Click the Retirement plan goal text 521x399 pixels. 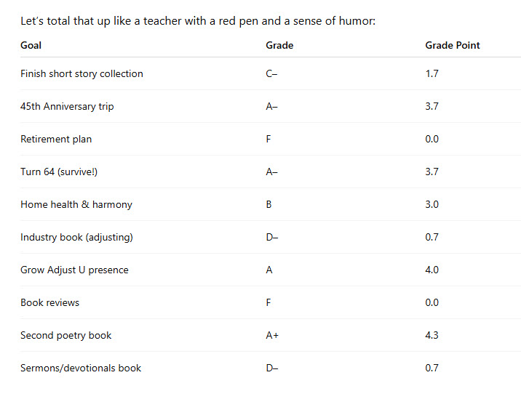[x=56, y=139]
